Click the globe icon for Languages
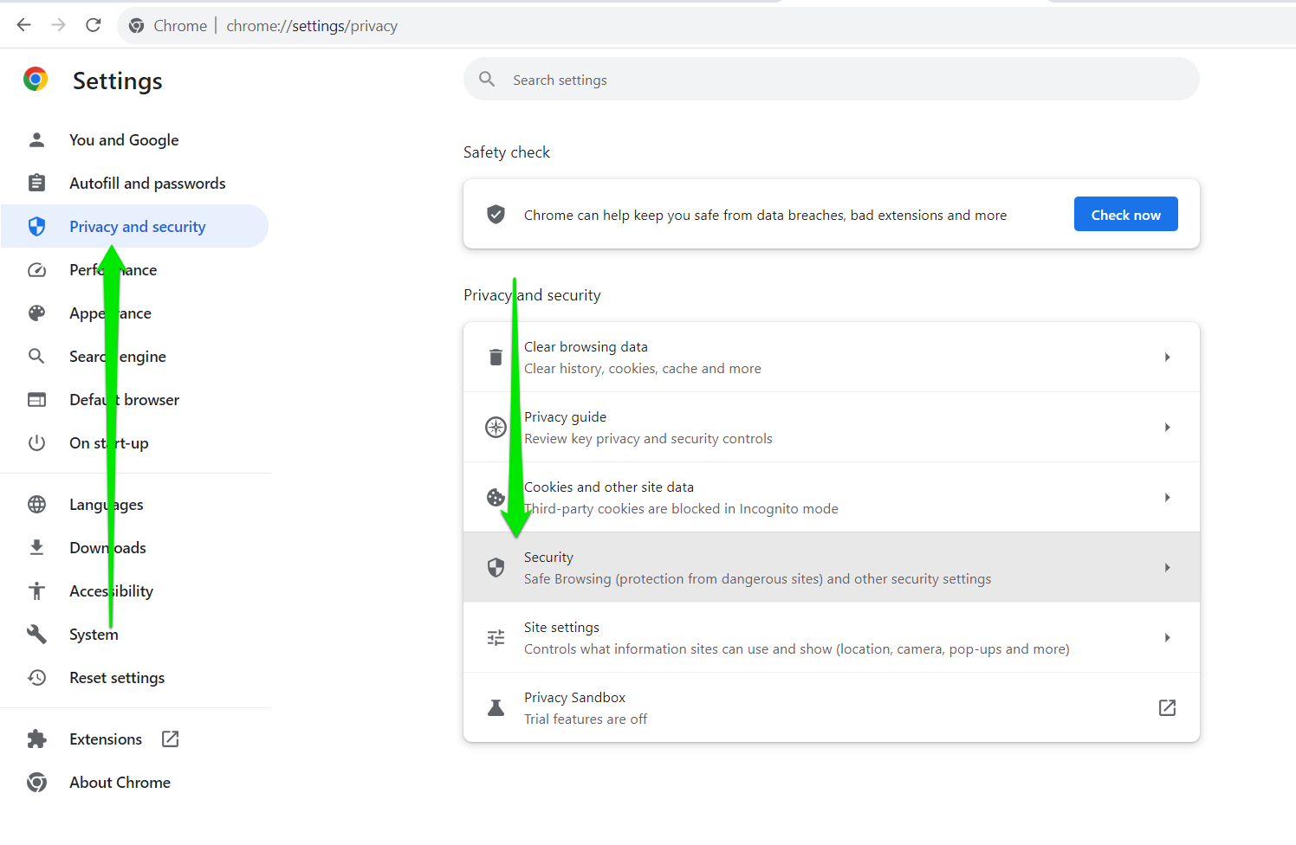1296x845 pixels. [36, 504]
